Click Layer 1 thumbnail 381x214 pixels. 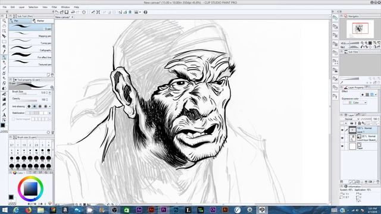pyautogui.click(x=352, y=130)
